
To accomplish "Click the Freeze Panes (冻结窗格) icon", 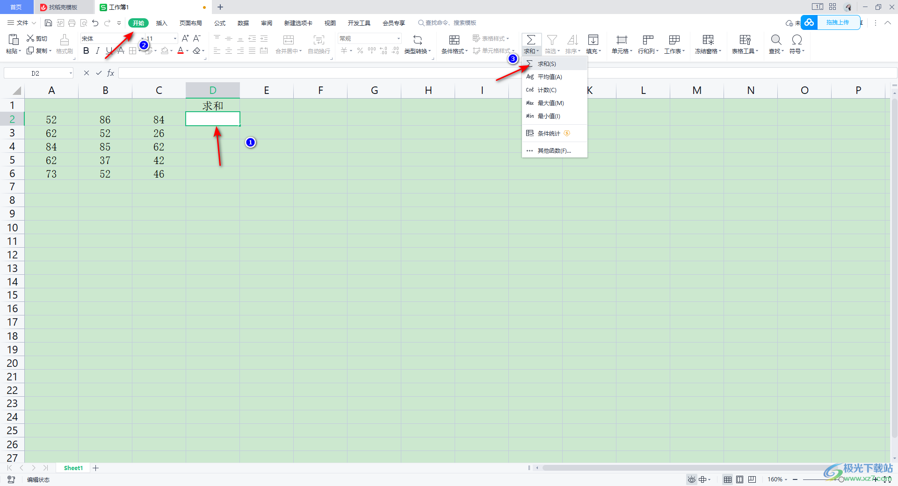I will point(708,40).
